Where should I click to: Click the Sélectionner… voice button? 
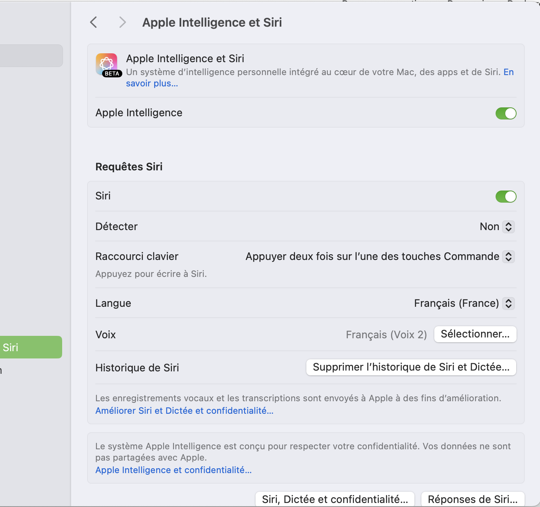click(475, 334)
